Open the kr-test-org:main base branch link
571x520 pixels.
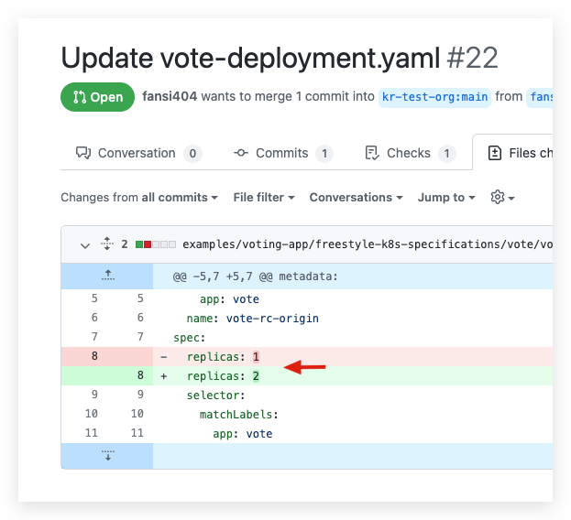434,97
